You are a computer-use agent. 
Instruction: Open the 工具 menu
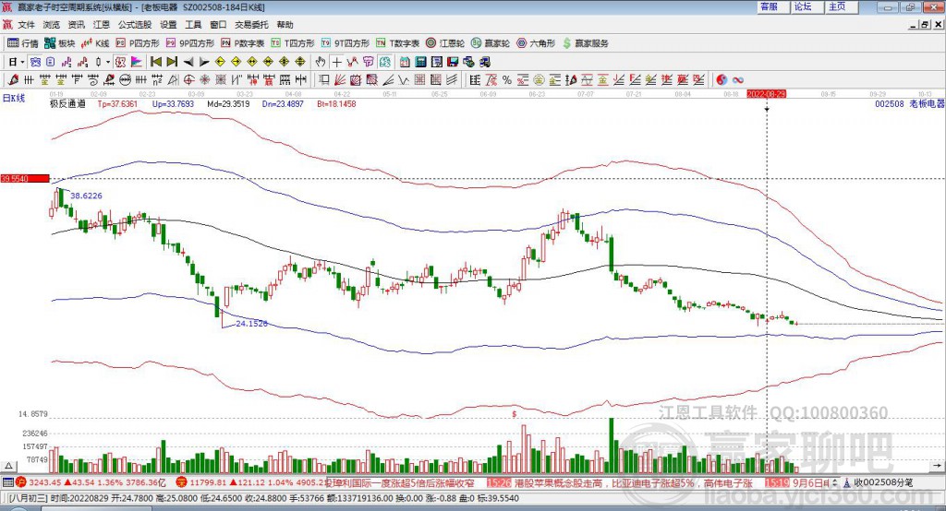(193, 25)
